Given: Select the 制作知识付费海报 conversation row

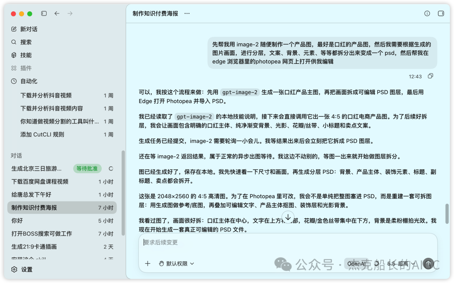Looking at the screenshot, I should click(x=62, y=207).
